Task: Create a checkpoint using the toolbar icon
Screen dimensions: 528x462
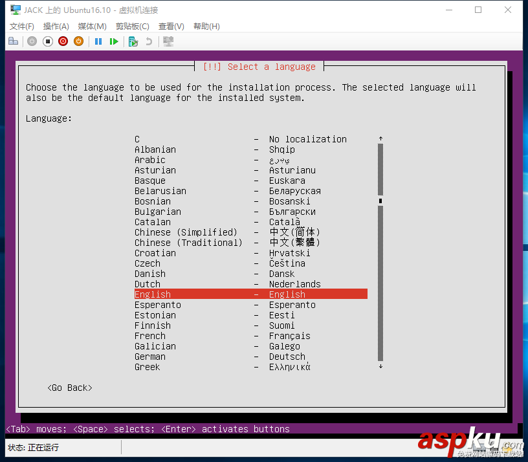Action: 133,41
